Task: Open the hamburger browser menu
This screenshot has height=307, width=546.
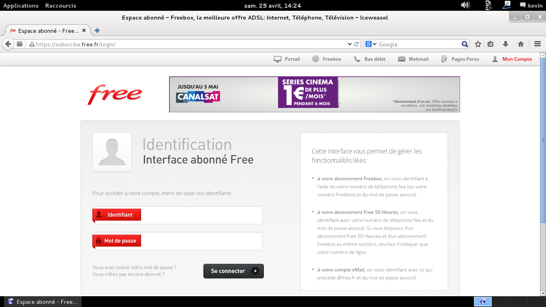Action: pyautogui.click(x=538, y=44)
